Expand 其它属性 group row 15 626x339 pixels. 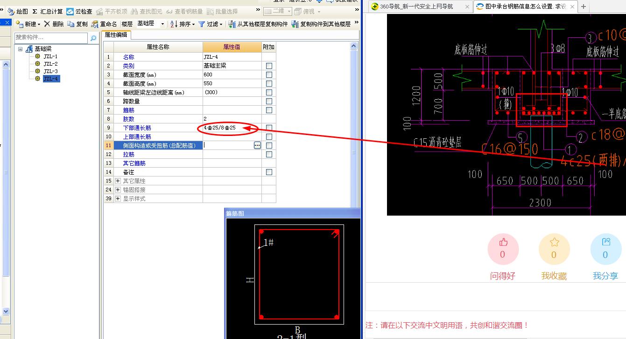point(118,181)
